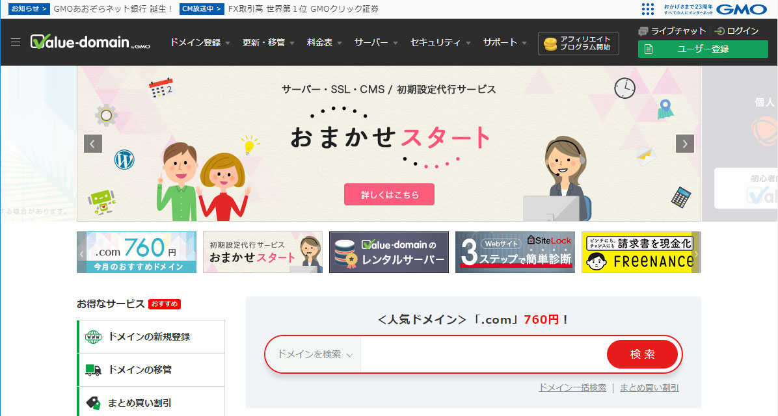Open the ドメイン一括検索 link
The height and width of the screenshot is (416, 778).
572,388
